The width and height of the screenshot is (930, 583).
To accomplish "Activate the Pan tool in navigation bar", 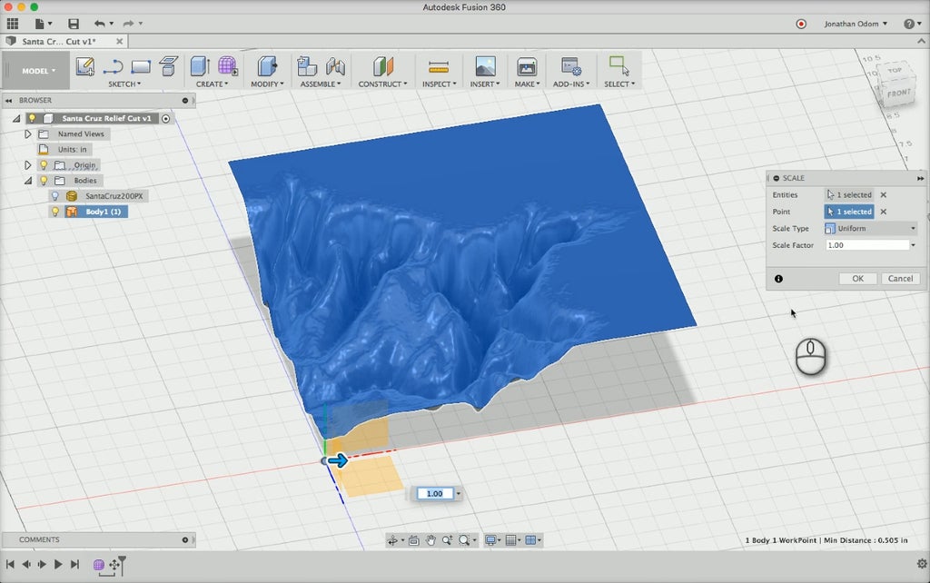I will 431,539.
